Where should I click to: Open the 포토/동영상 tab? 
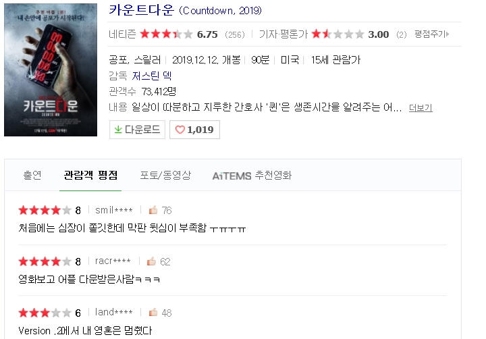click(x=165, y=175)
